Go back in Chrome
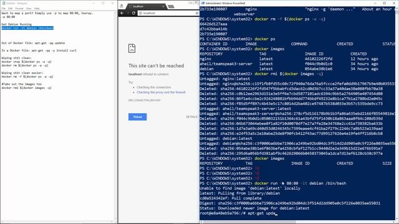Viewport: 399px width, 224px height. [x=122, y=13]
